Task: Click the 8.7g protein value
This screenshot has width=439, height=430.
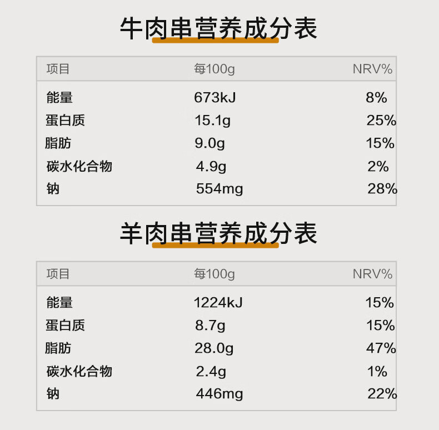Action: click(210, 326)
